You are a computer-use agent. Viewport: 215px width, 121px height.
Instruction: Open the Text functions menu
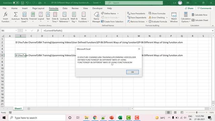48,17
